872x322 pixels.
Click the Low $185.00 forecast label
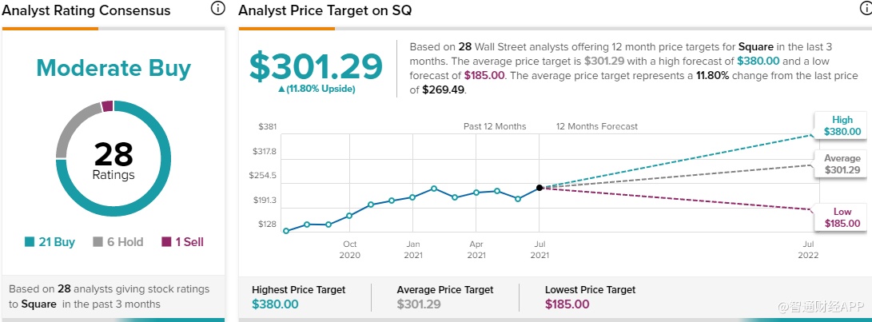pyautogui.click(x=842, y=217)
